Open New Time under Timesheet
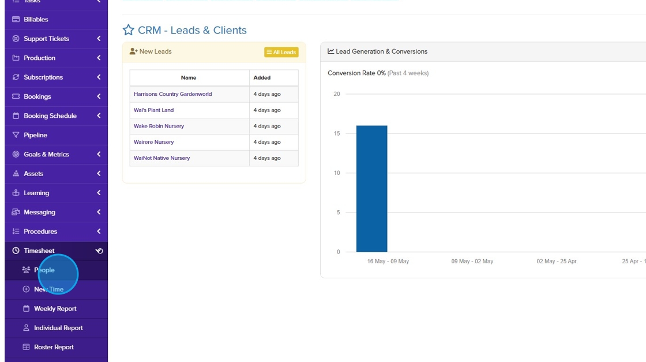 click(56, 289)
